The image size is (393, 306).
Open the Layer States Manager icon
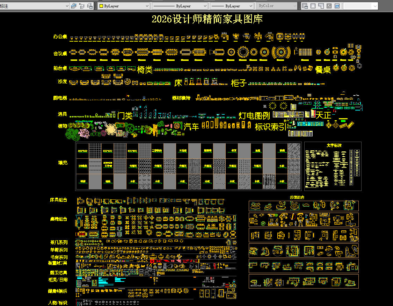[x=90, y=6]
